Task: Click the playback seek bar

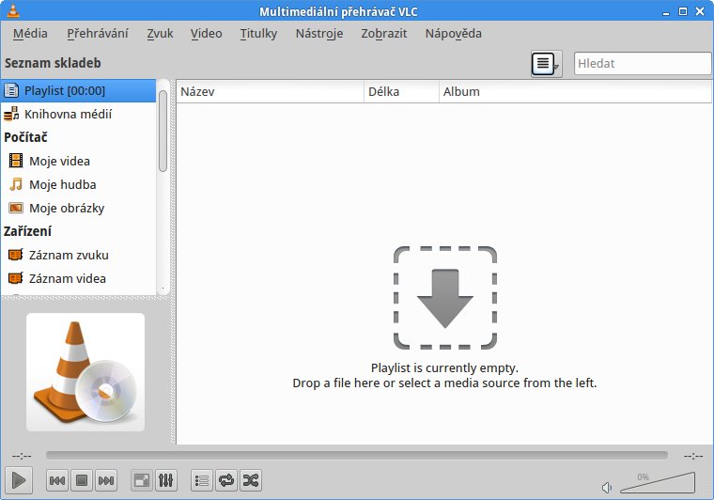Action: [357, 456]
